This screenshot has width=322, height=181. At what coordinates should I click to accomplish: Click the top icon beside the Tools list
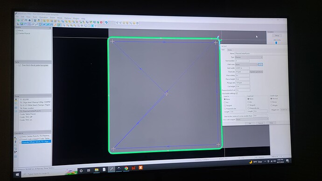[x=16, y=100]
